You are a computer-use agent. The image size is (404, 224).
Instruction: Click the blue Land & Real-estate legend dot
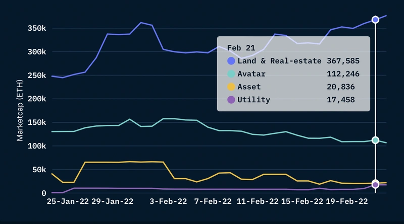tap(232, 61)
